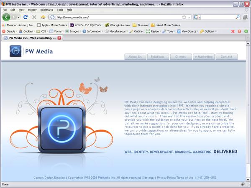The image size is (251, 188).
Task: Open the developer toolbar Tools menu
Action: [x=169, y=31]
